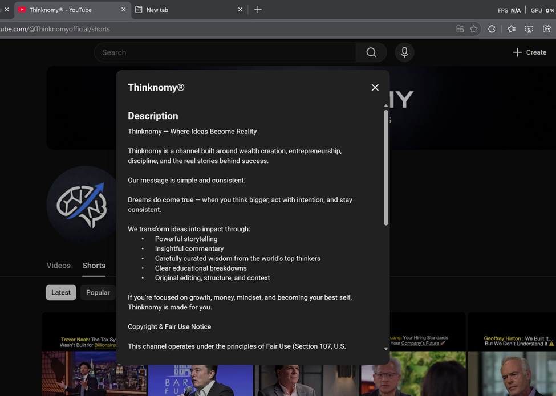The image size is (556, 396).
Task: Click the add-to-apps grid icon in address bar
Action: 460,29
